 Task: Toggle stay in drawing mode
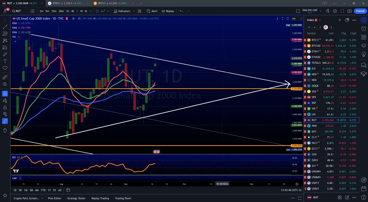point(5,101)
